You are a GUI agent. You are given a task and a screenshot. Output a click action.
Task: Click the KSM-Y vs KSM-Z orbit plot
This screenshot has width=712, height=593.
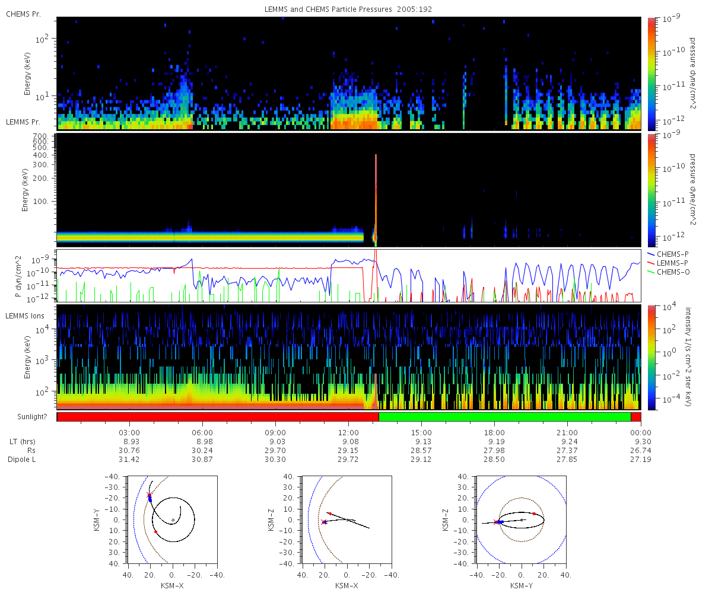(521, 519)
